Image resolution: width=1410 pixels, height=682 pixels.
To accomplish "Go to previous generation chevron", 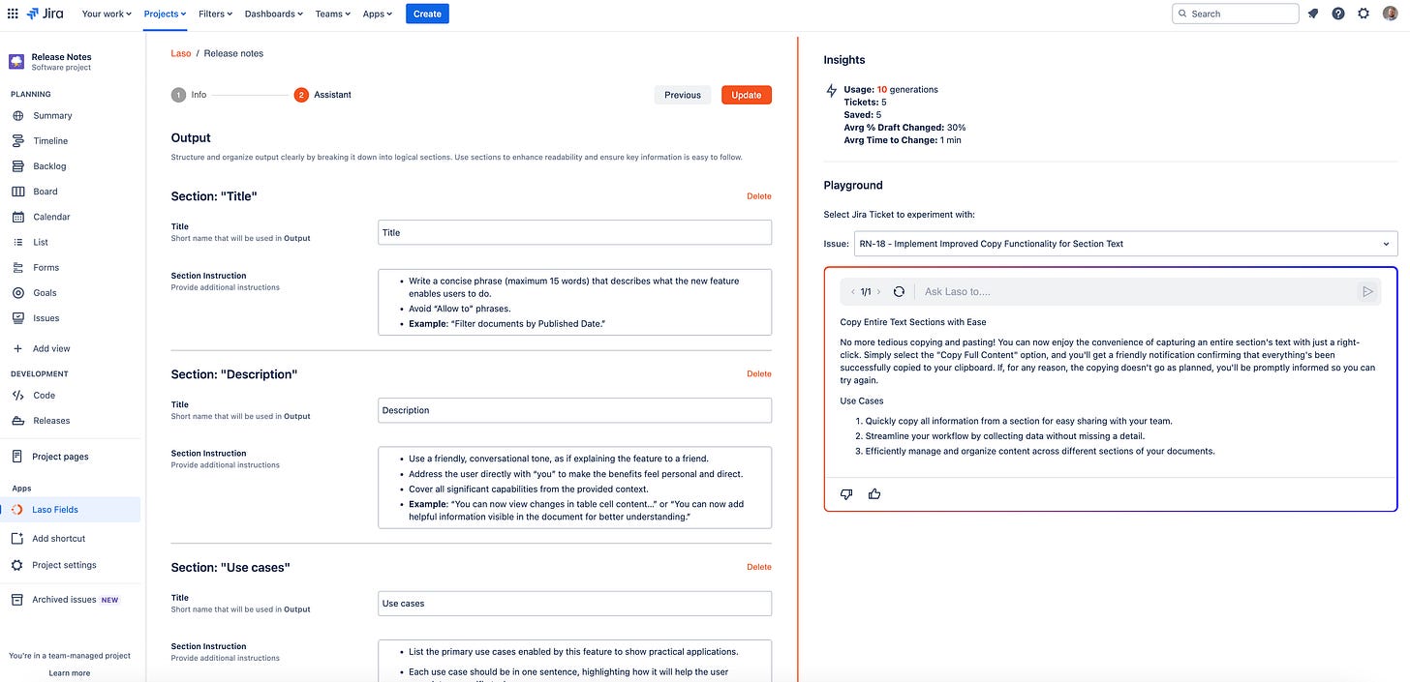I will click(853, 291).
